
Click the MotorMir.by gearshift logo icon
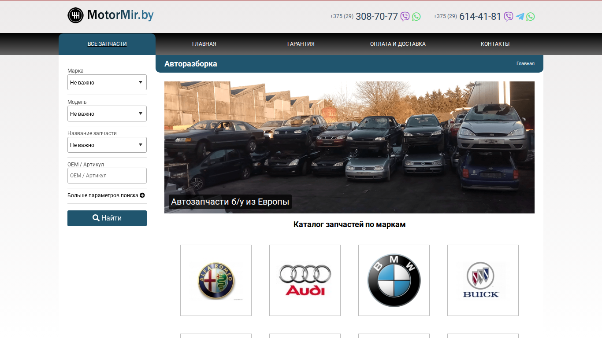coord(75,15)
